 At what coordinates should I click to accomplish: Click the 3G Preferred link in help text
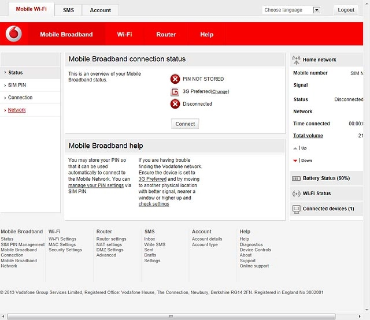tap(153, 179)
